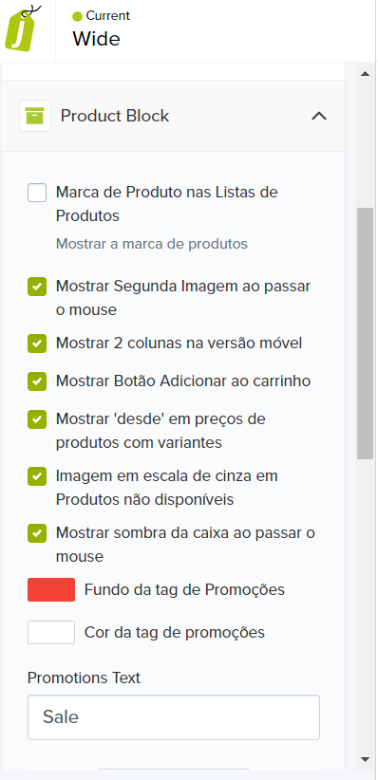Uncheck Mostrar Segunda Imagem ao passar o mouse
Image resolution: width=378 pixels, height=780 pixels.
pos(37,287)
